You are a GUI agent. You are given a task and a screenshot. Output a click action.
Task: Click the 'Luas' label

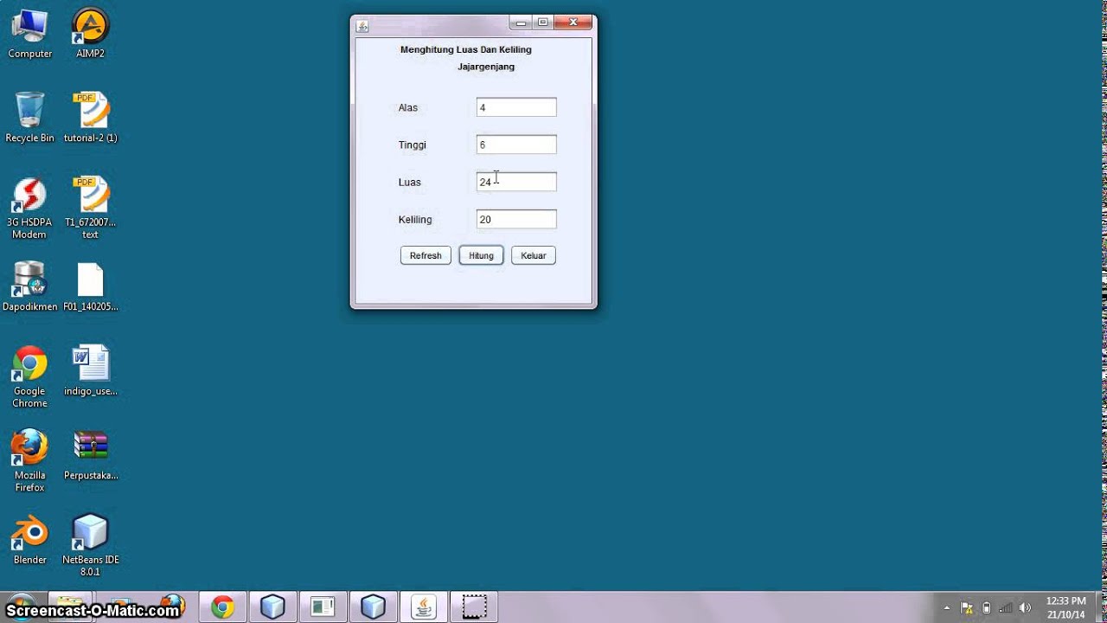click(410, 182)
